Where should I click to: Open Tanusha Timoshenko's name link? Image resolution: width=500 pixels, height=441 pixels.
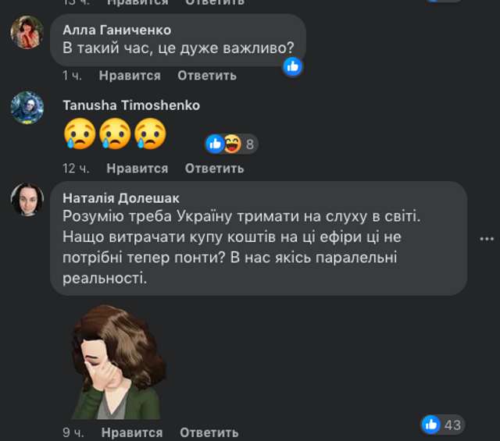point(131,105)
